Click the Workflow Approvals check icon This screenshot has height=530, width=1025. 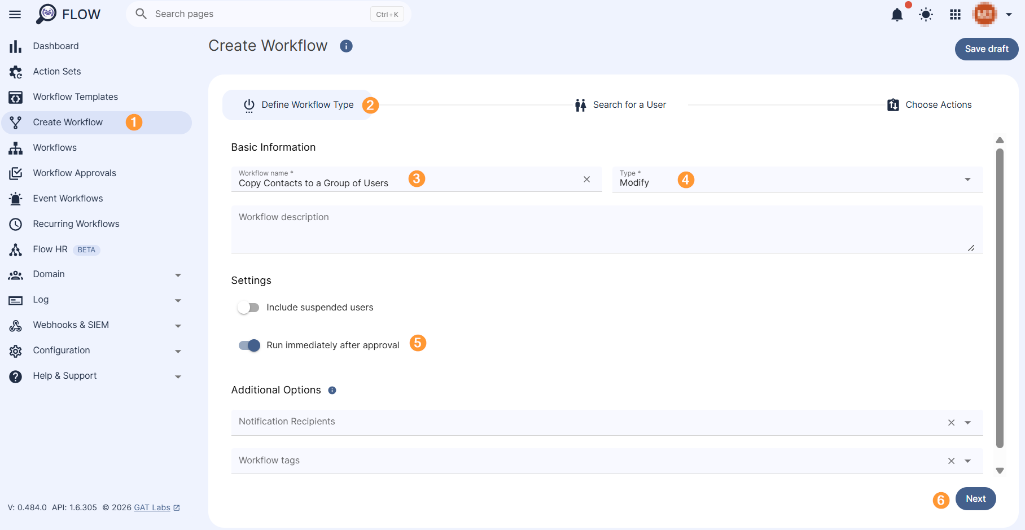(16, 173)
